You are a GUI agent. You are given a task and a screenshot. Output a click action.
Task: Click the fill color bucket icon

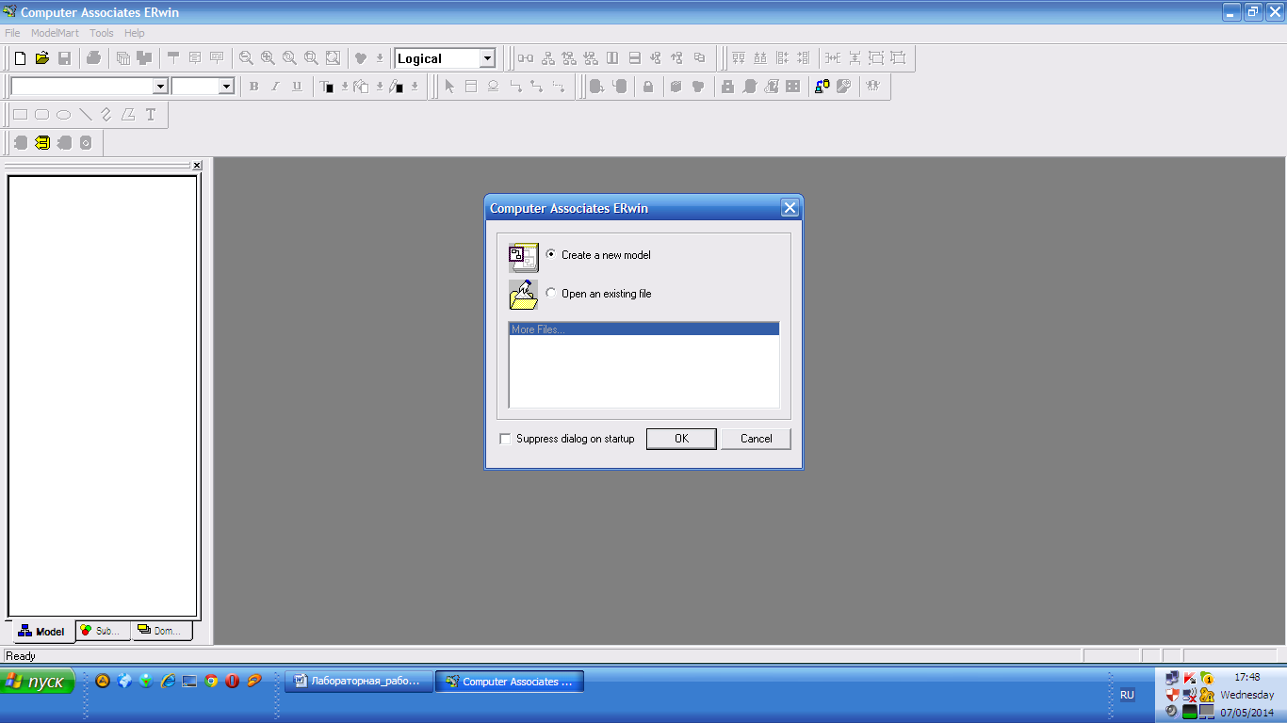pos(361,87)
